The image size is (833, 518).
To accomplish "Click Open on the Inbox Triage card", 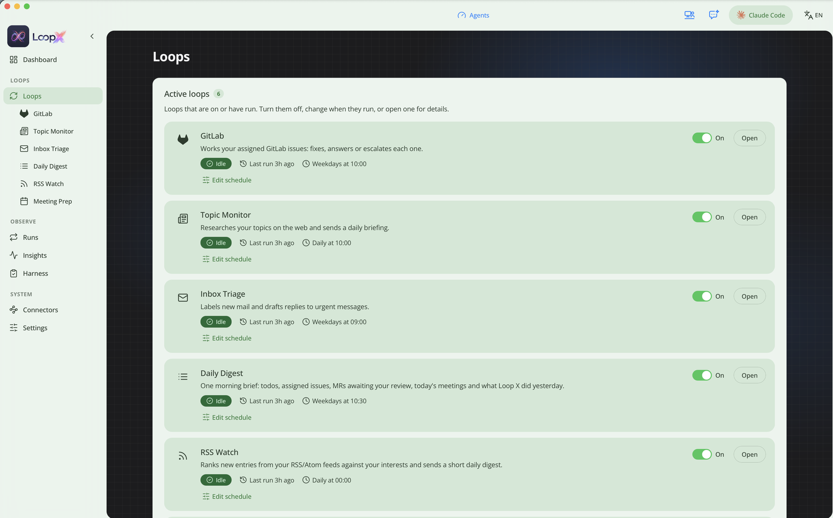I will 749,296.
